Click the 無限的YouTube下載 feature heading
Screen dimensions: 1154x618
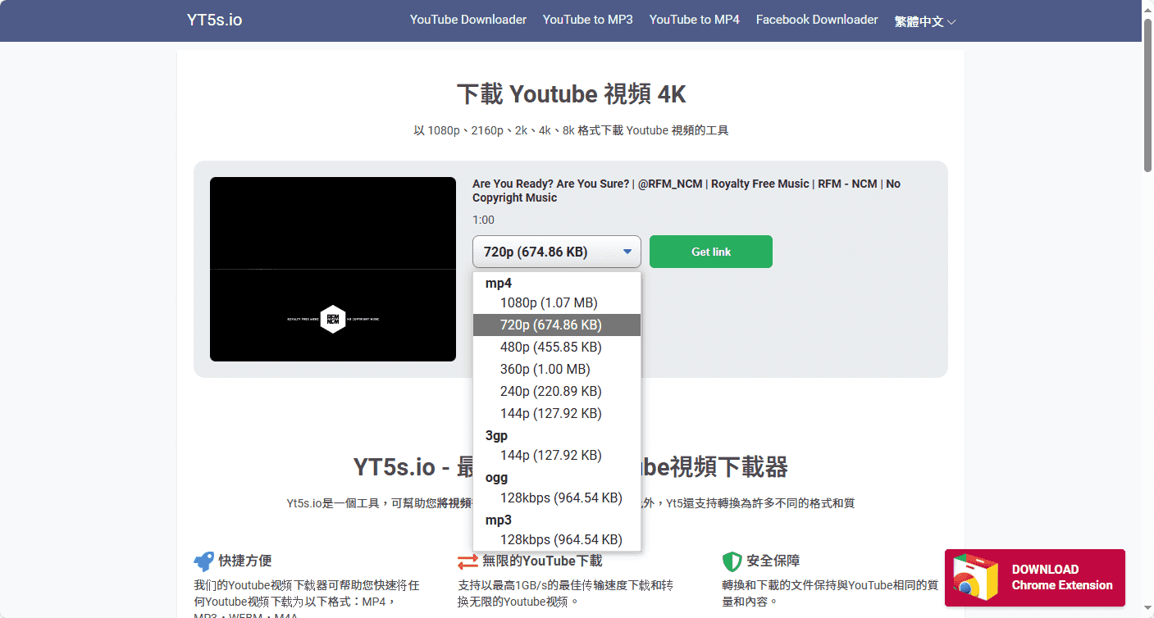542,561
